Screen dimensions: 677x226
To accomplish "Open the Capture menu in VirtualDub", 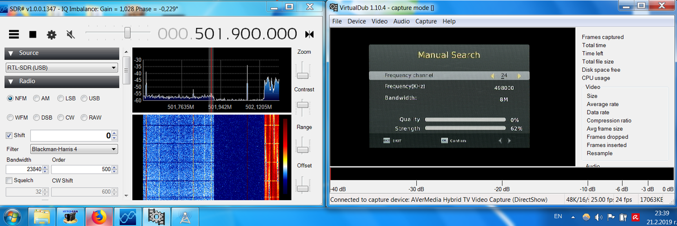I will [426, 22].
